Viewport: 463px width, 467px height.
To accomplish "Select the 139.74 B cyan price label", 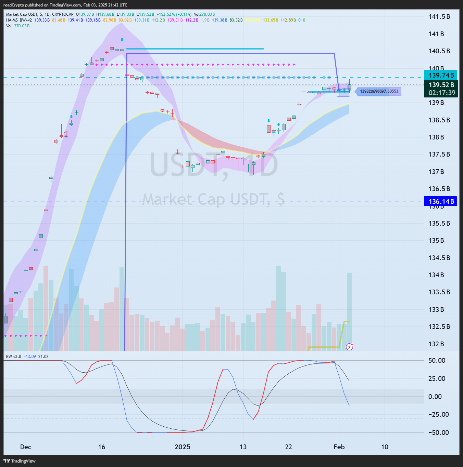I will click(x=441, y=75).
